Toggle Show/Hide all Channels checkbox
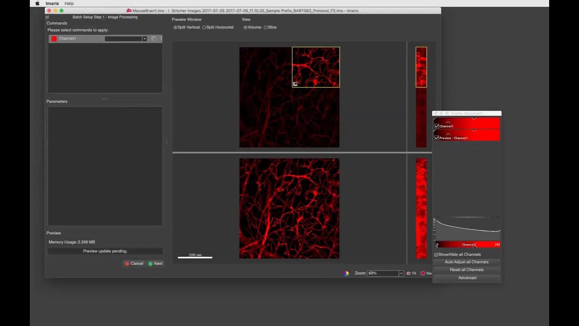The width and height of the screenshot is (579, 326). 436,254
